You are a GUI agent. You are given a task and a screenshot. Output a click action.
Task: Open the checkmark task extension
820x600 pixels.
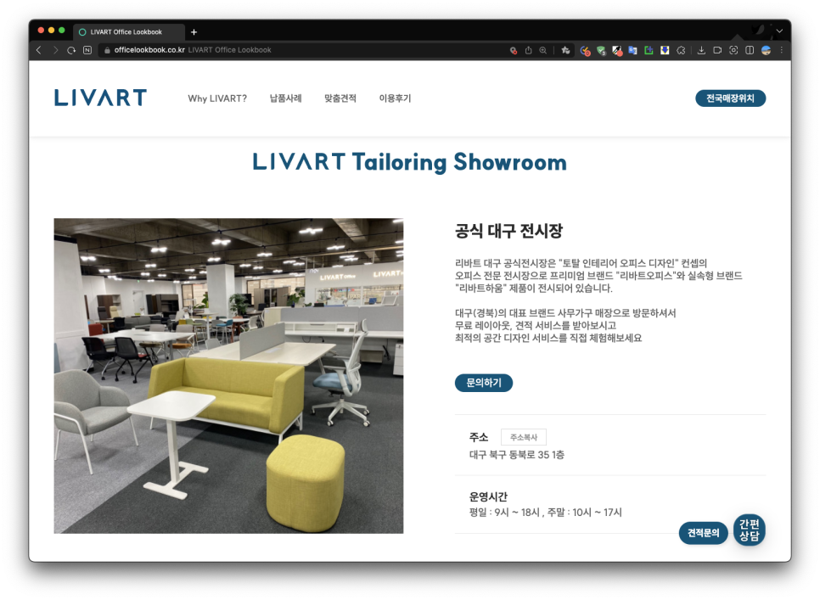[x=585, y=51]
